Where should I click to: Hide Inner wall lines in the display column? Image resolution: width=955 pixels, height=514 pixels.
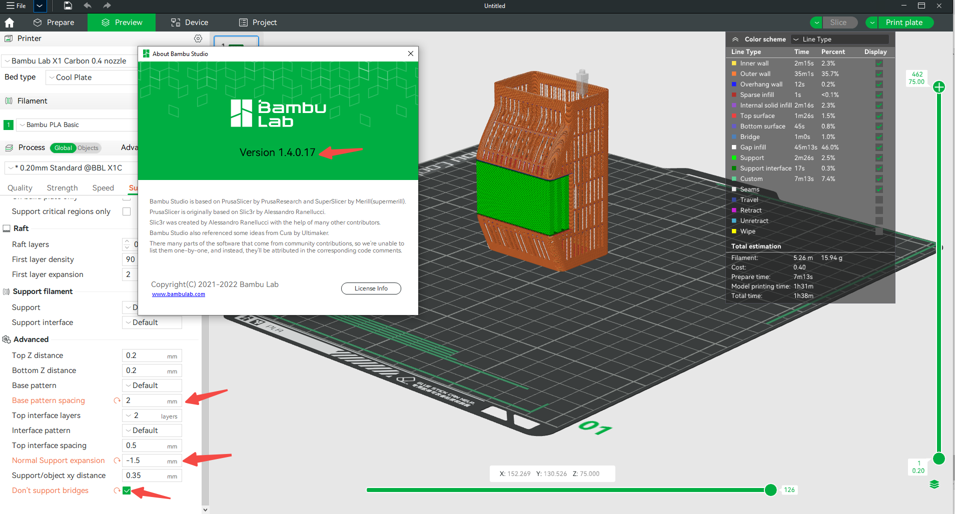pos(879,63)
